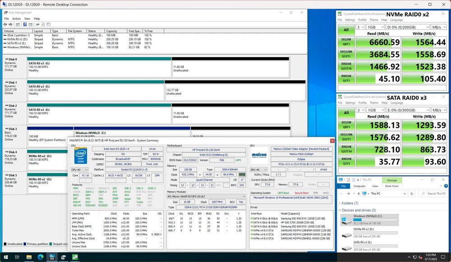Click Explorer properties quick access icon
The image size is (451, 262).
[348, 180]
